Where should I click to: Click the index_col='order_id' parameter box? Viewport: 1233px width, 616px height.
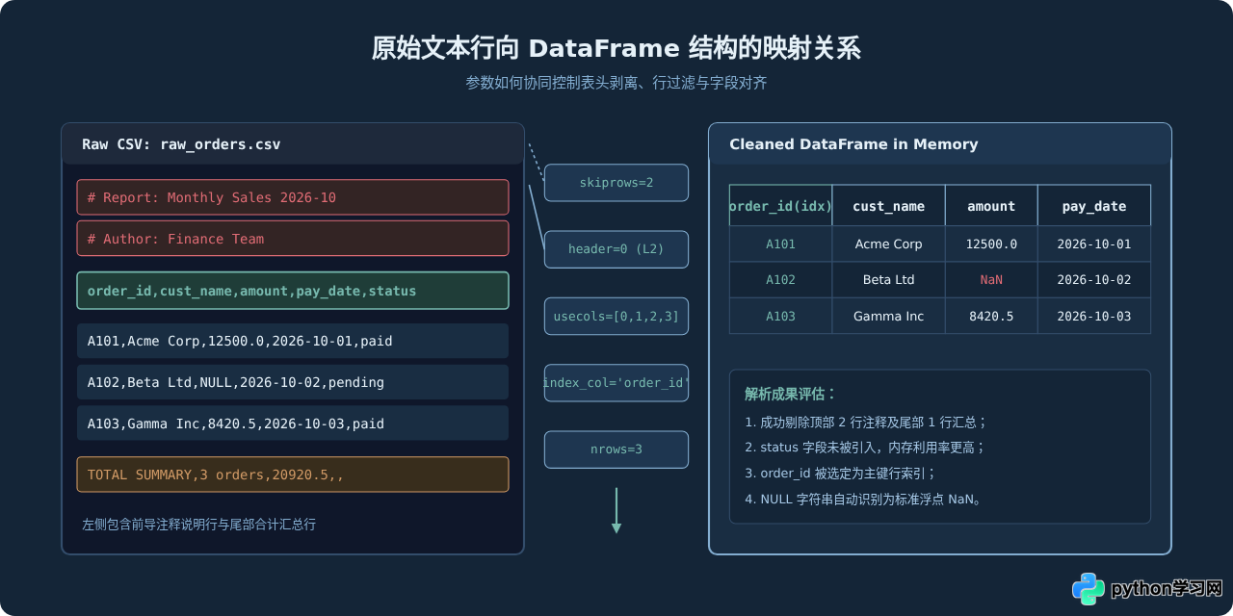(x=616, y=383)
